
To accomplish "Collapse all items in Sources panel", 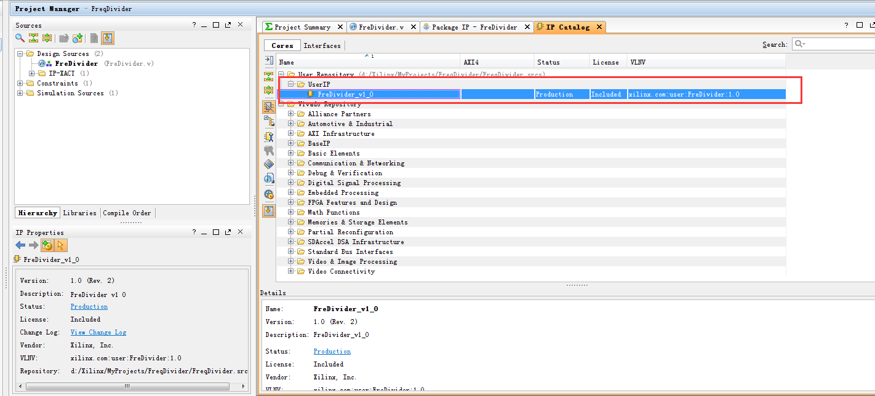I will (x=34, y=38).
